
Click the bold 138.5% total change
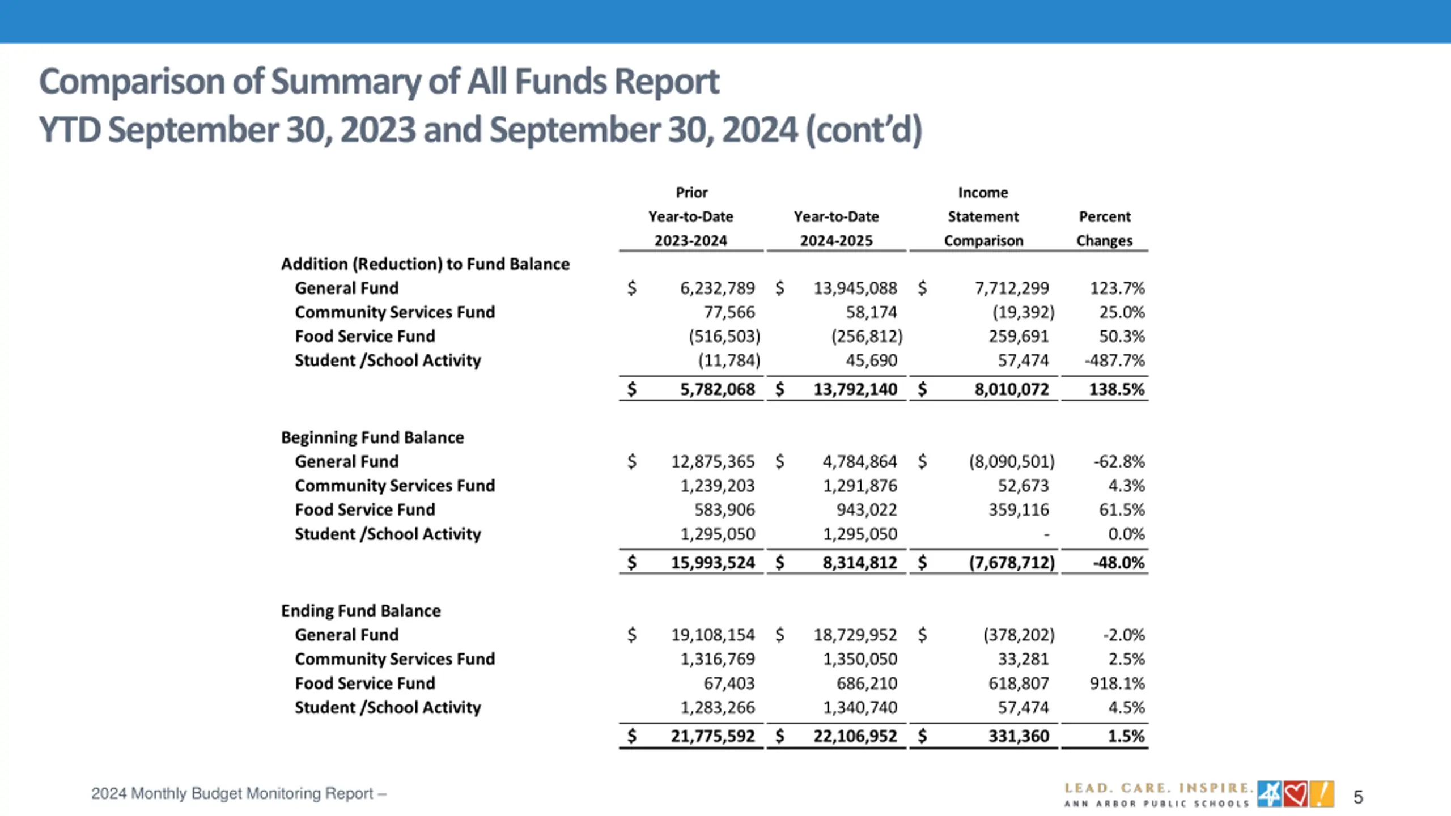coord(1117,389)
